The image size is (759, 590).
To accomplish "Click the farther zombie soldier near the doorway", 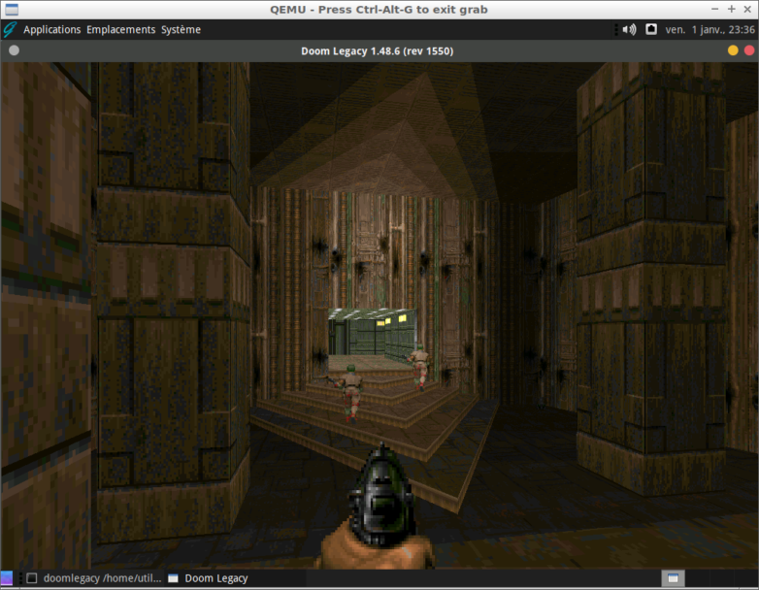I will [x=419, y=367].
